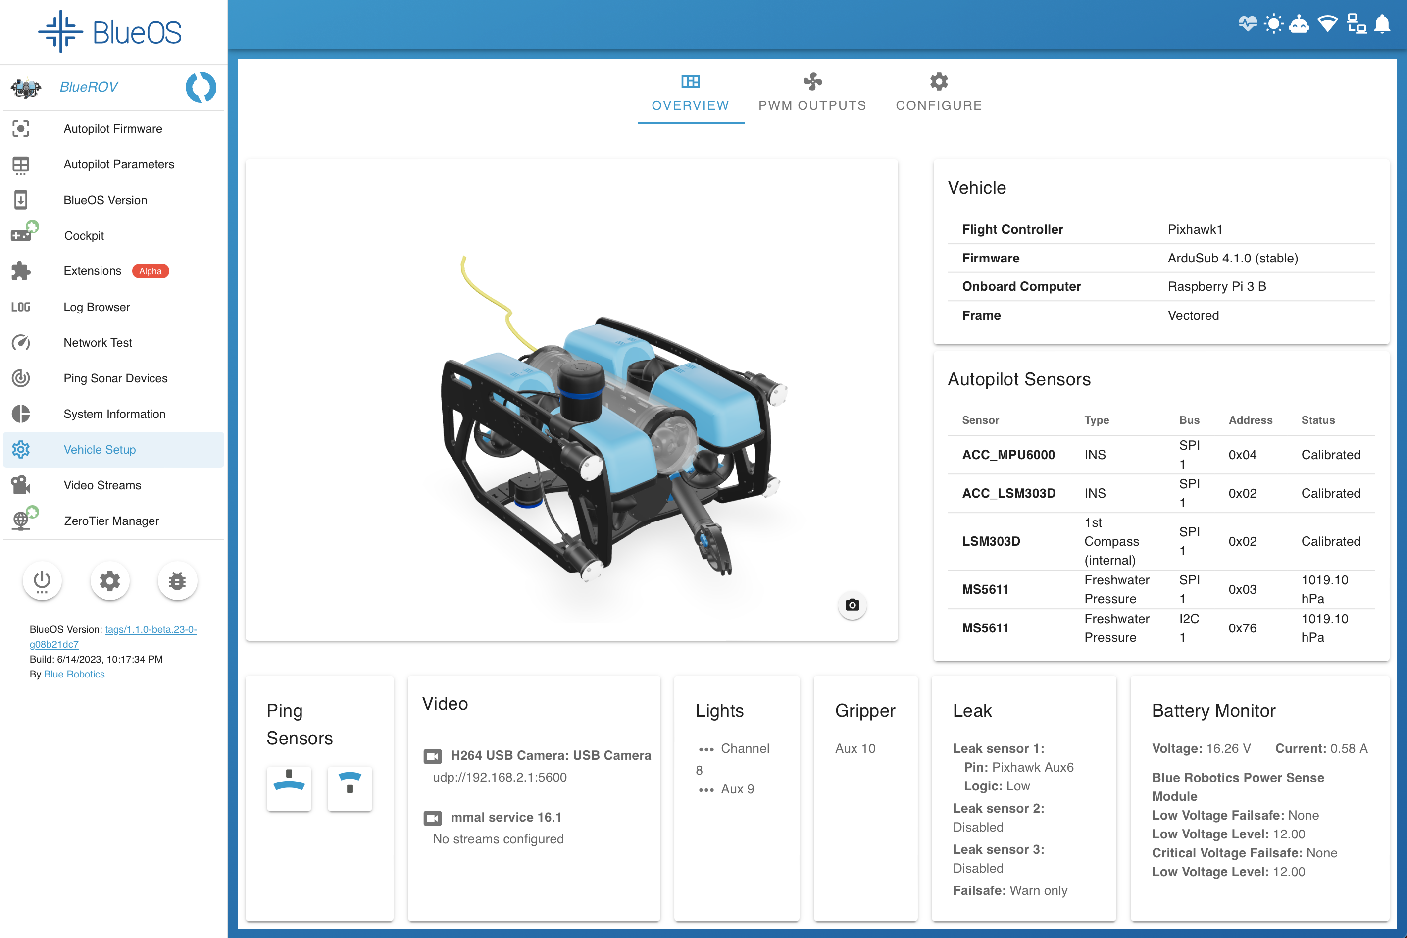
Task: Click the blue spinning sync icon
Action: click(201, 87)
